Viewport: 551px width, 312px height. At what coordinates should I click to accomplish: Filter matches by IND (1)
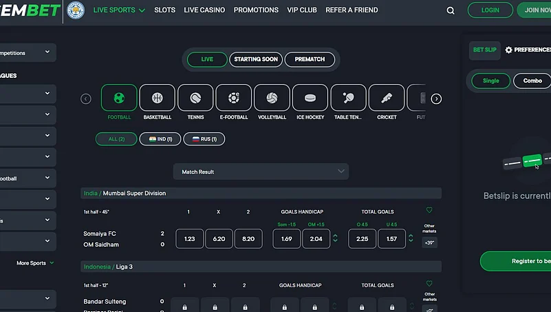pyautogui.click(x=160, y=139)
